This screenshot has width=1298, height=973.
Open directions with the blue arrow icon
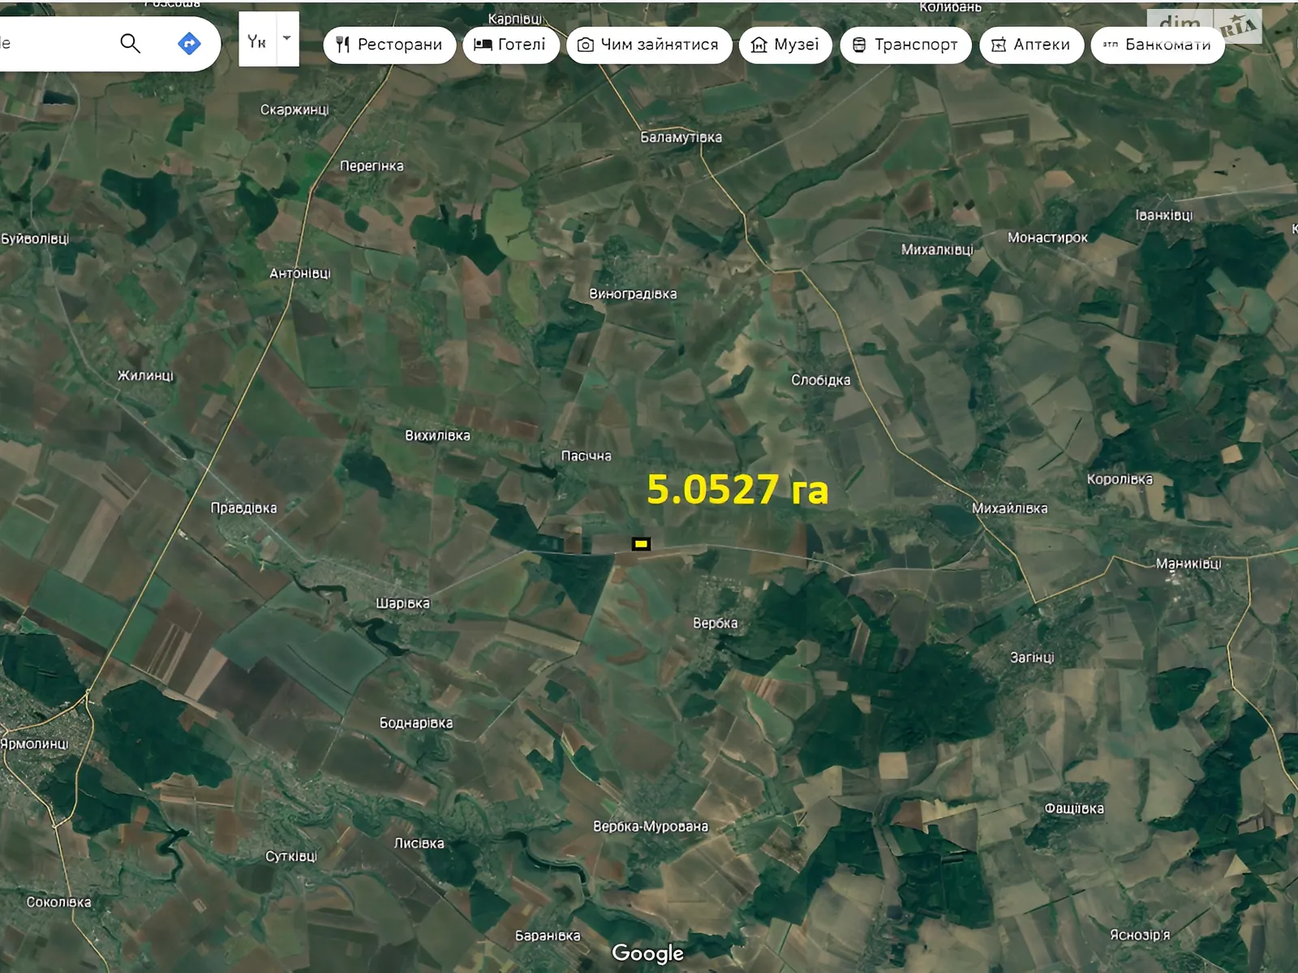click(189, 43)
